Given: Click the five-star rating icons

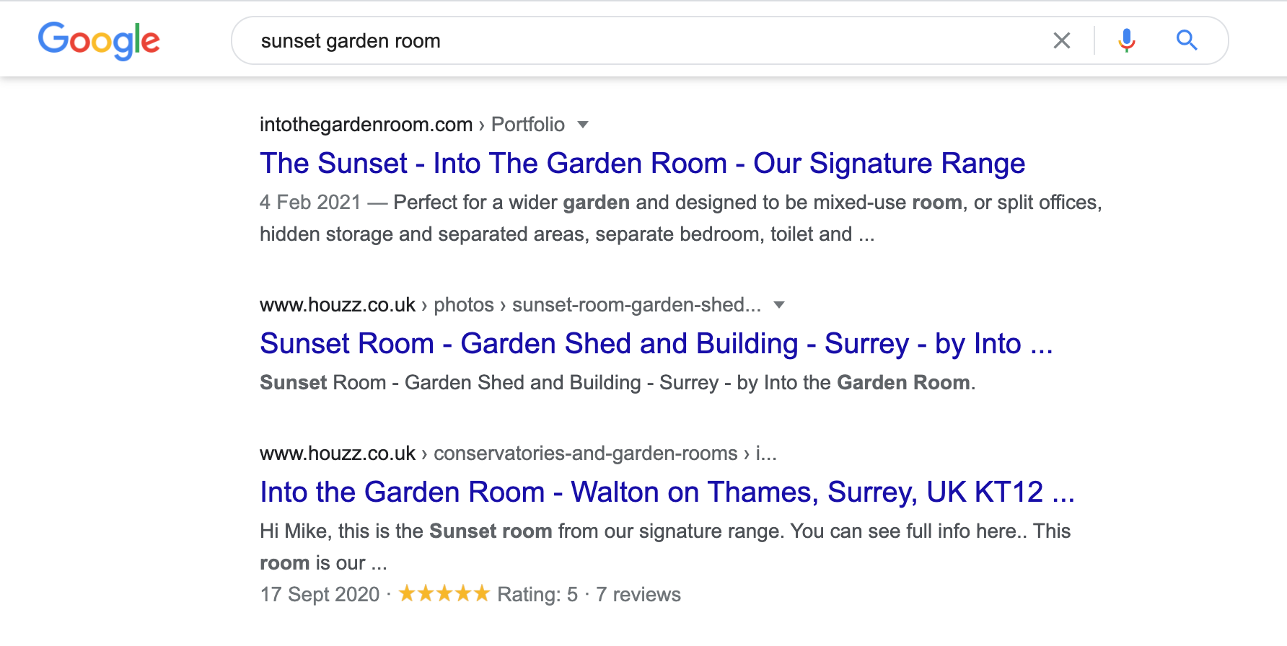Looking at the screenshot, I should click(x=444, y=593).
